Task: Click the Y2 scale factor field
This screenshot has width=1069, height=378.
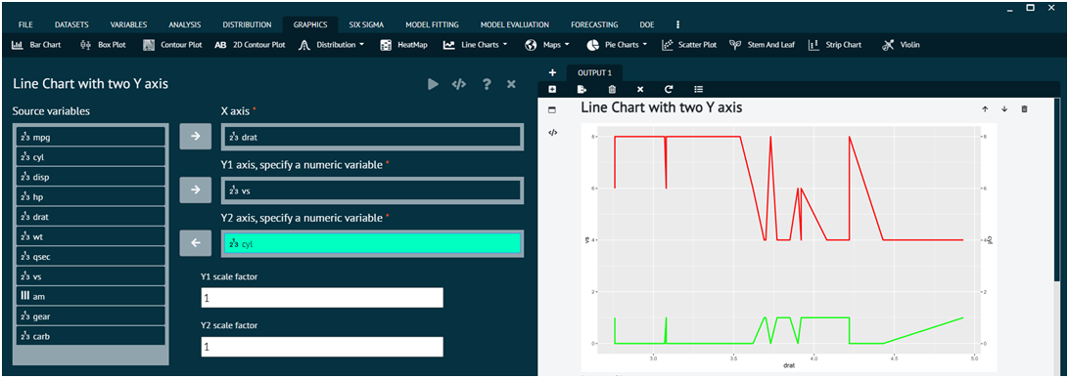Action: (322, 347)
